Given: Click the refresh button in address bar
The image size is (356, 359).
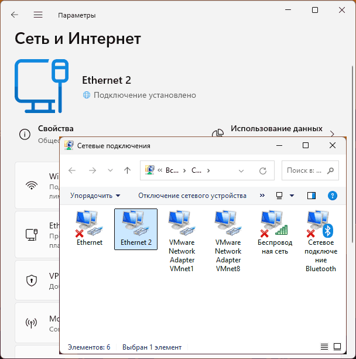Looking at the screenshot, I should click(x=263, y=171).
